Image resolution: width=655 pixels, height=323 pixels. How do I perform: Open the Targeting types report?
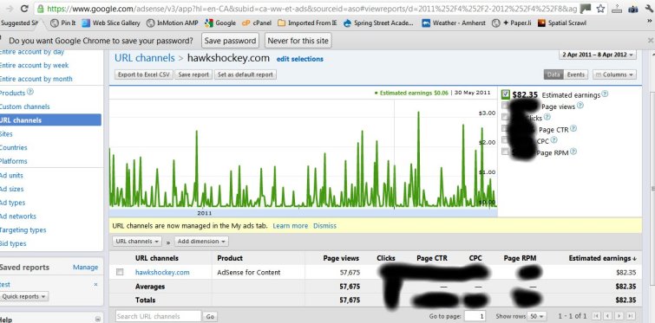(x=23, y=230)
